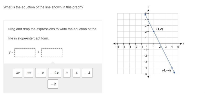This screenshot has height=94, width=205.
Task: Click the question text about the line equation
Action: coord(43,7)
